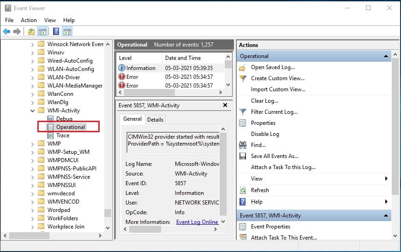Toggle the Show/Hide Console Tree toolbar icon
The image size is (401, 252).
(42, 32)
